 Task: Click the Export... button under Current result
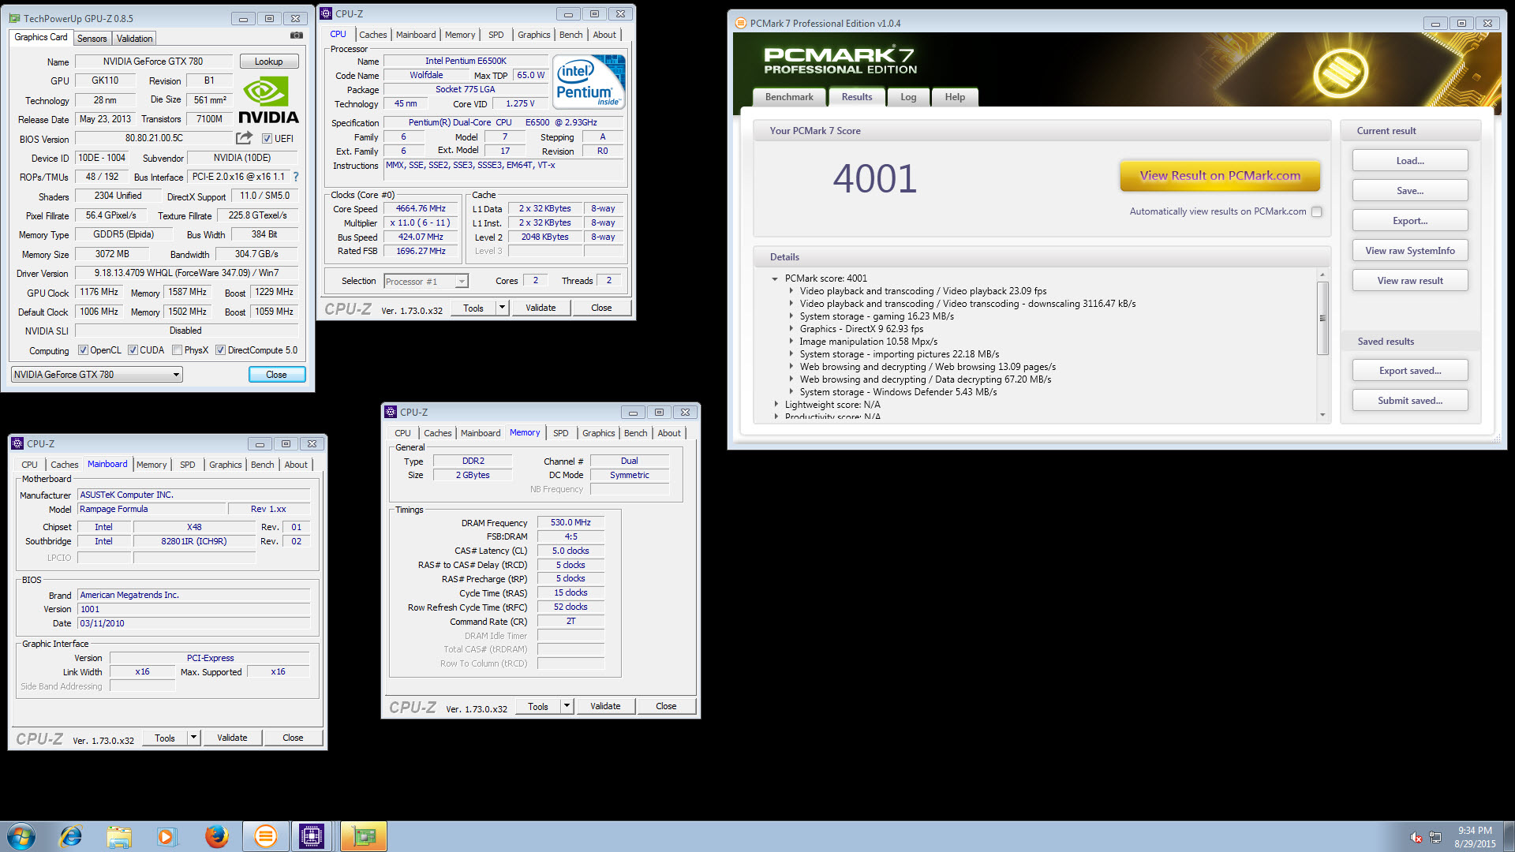[x=1410, y=221]
